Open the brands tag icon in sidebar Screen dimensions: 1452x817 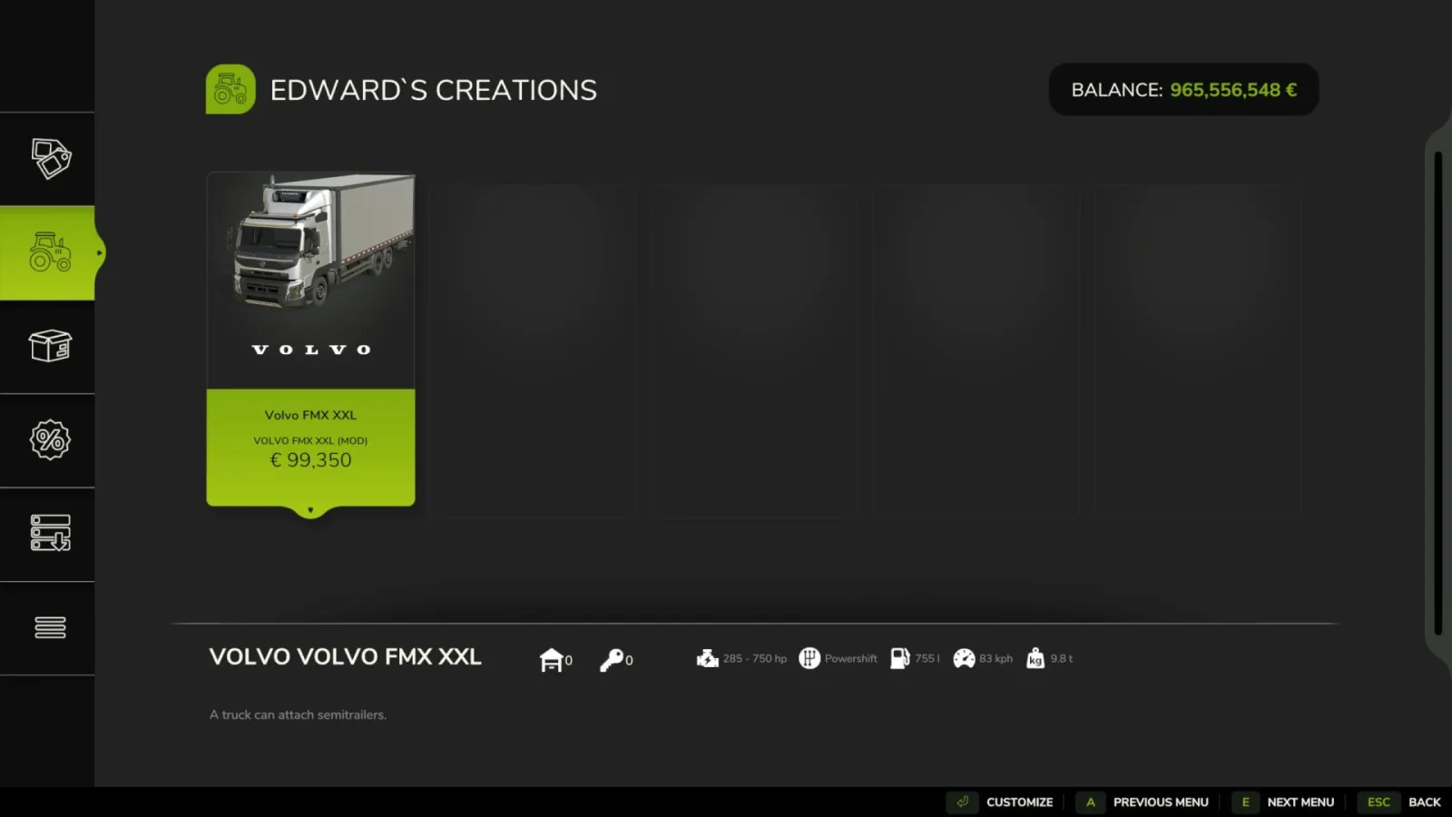click(x=51, y=159)
